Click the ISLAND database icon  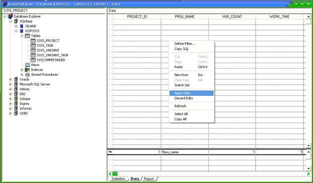pos(22,26)
